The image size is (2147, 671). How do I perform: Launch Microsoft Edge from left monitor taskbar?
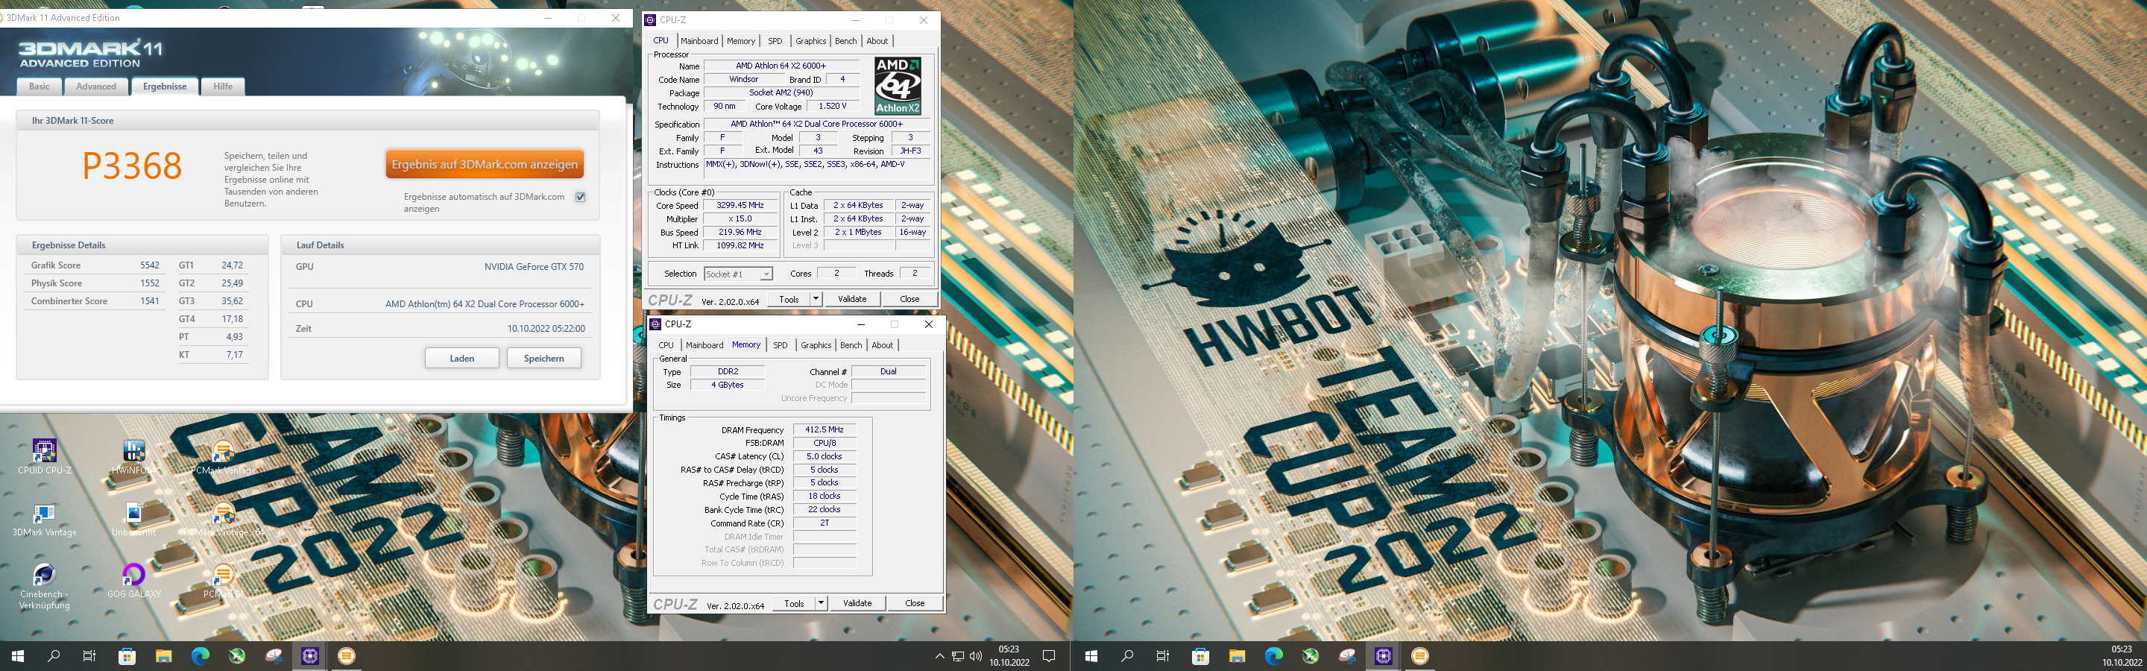pyautogui.click(x=200, y=656)
